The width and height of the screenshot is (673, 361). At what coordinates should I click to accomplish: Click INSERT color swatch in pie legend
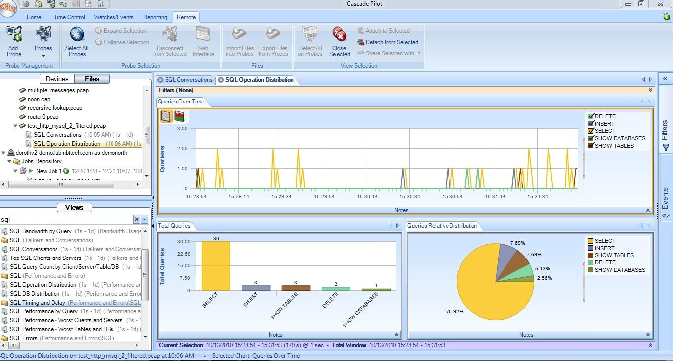tap(590, 248)
